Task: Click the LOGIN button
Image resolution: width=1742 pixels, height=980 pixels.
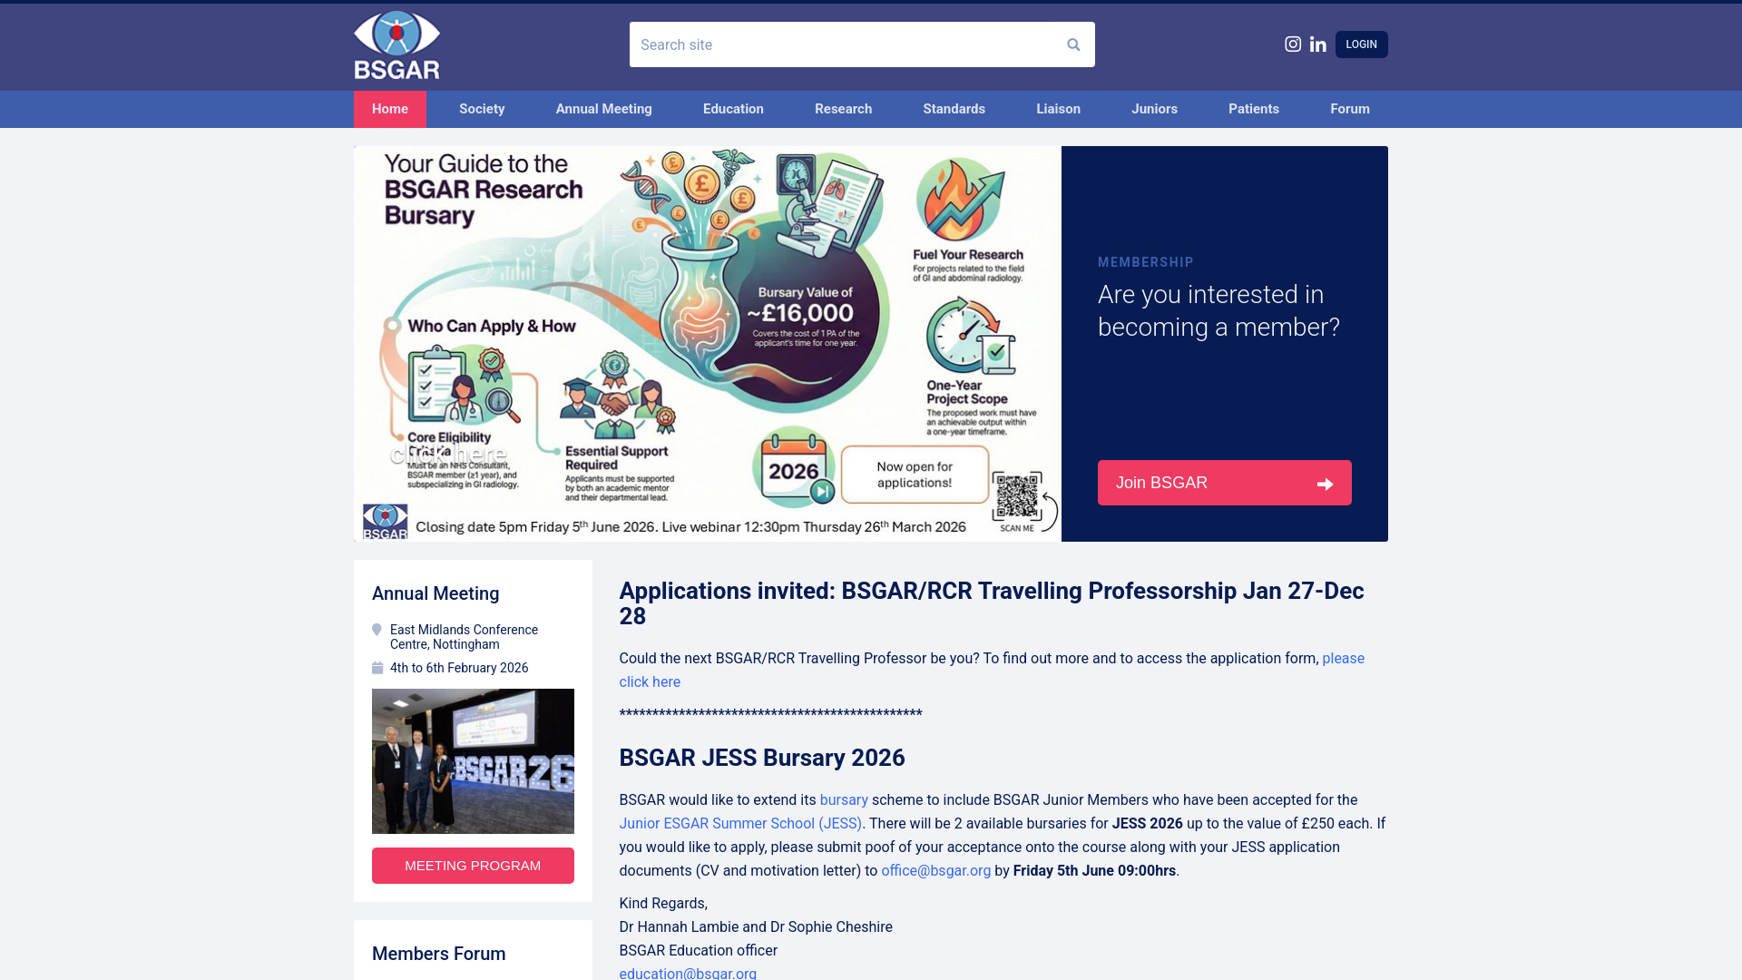Action: click(x=1361, y=44)
